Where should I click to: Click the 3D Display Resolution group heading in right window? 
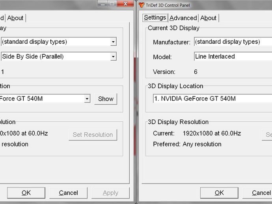click(x=178, y=122)
